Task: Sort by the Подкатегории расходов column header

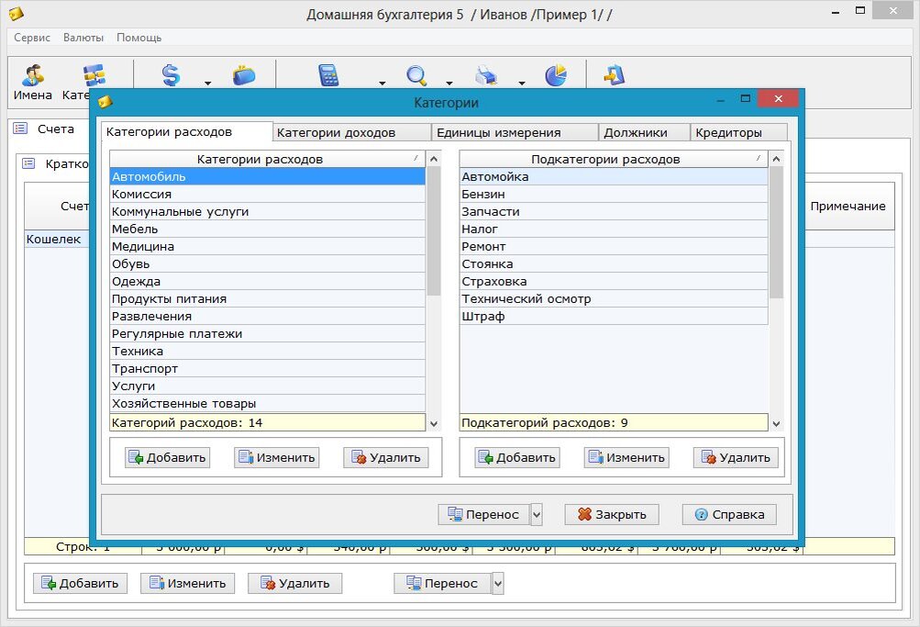Action: (608, 158)
